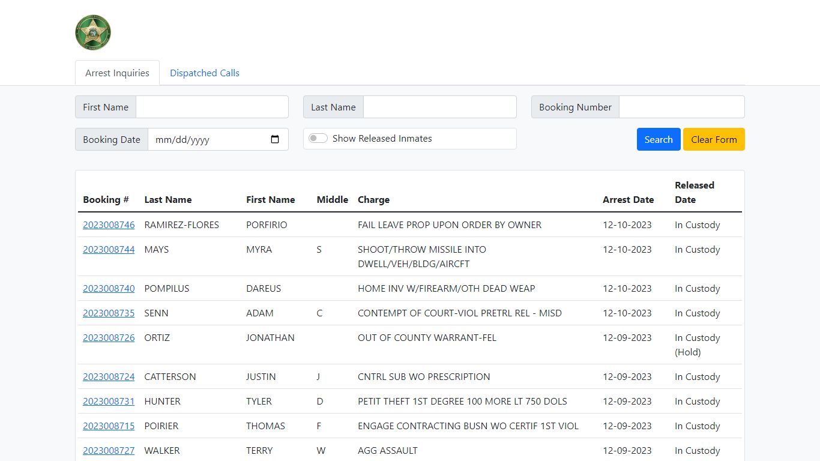Click charge FAIL LEAVE PROP UPON ORDER BY OWNER
This screenshot has height=461, width=820.
(450, 225)
